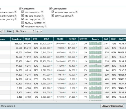The image size is (126, 109).
Task: Open SEOC link arrow for 532,000
Action: pos(52,66)
